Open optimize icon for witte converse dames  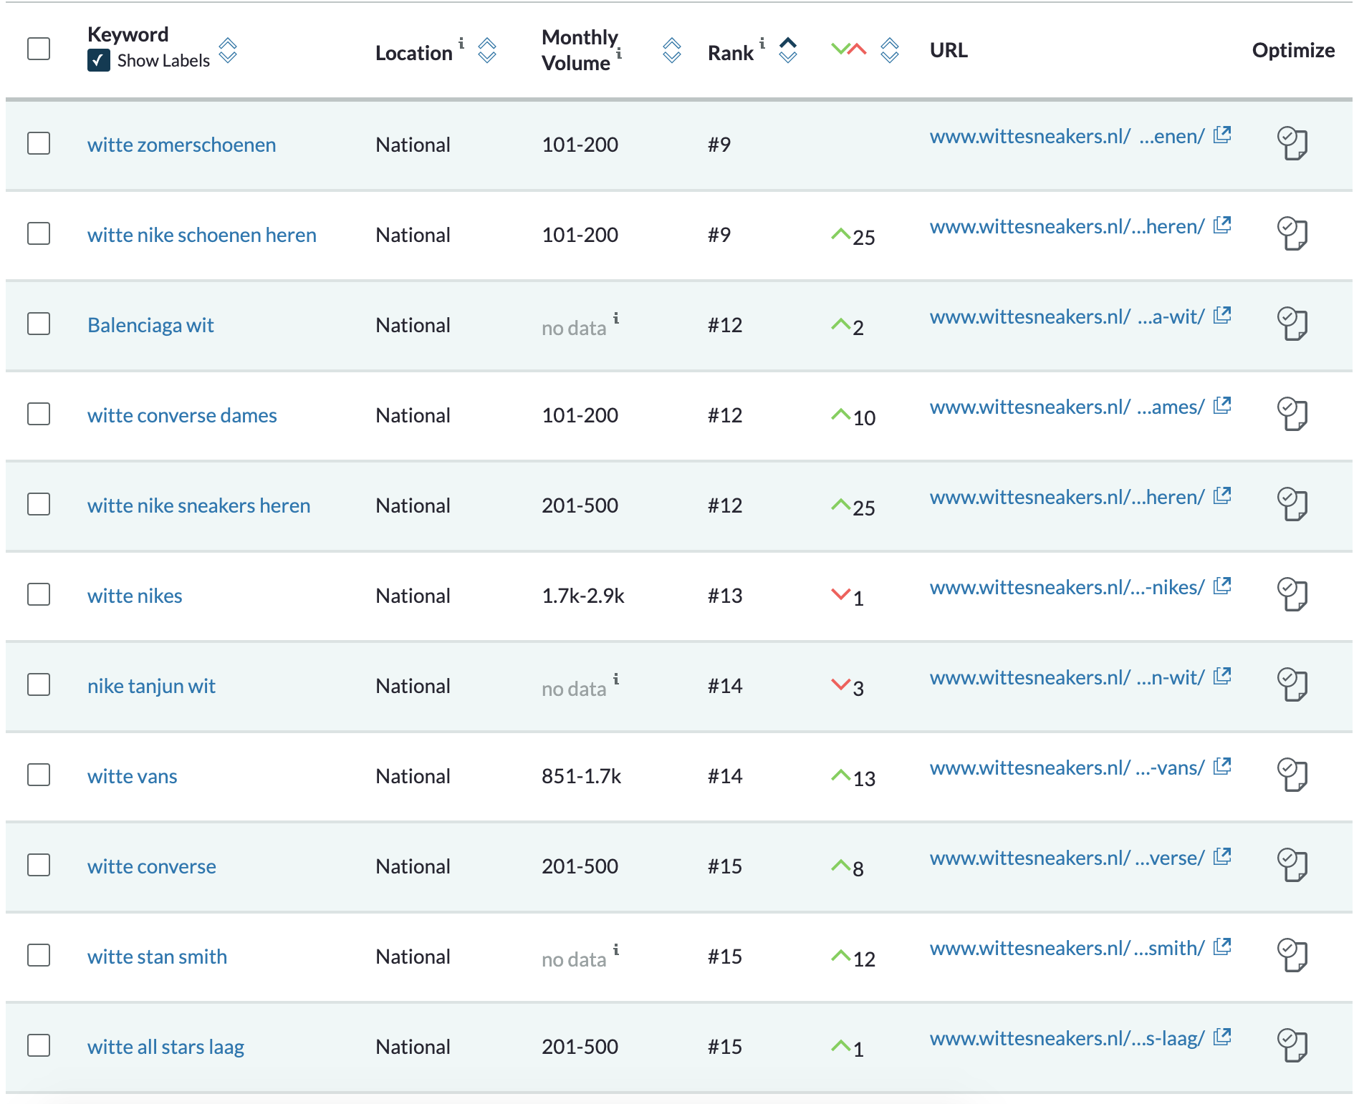(x=1292, y=414)
